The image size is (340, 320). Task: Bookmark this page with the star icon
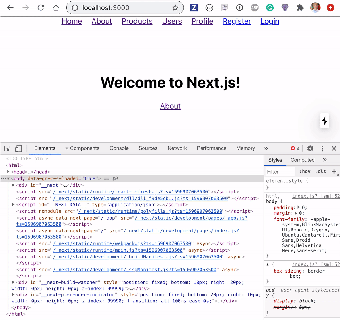point(175,8)
